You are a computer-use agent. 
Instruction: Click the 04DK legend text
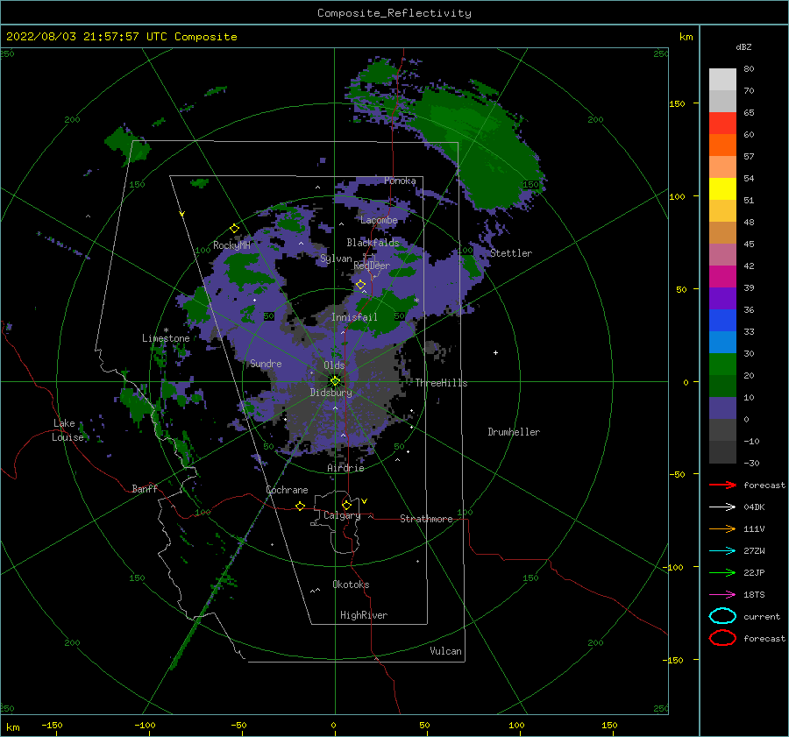[754, 507]
